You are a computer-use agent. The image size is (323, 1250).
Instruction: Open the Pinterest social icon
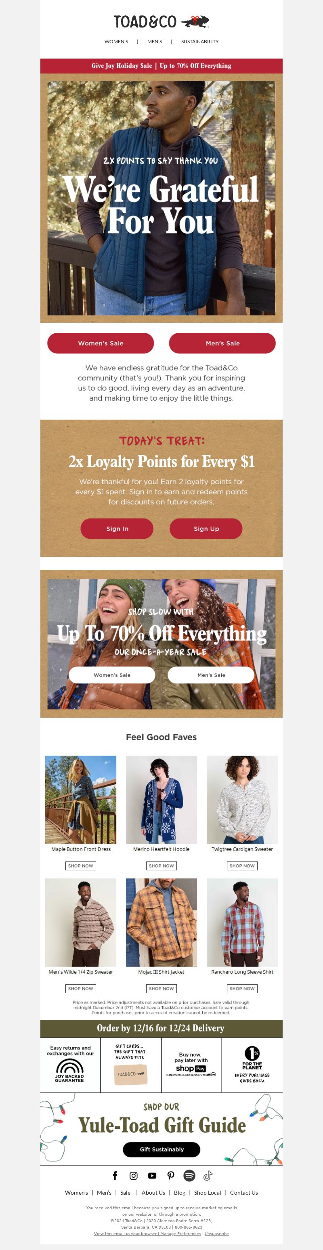[171, 1175]
